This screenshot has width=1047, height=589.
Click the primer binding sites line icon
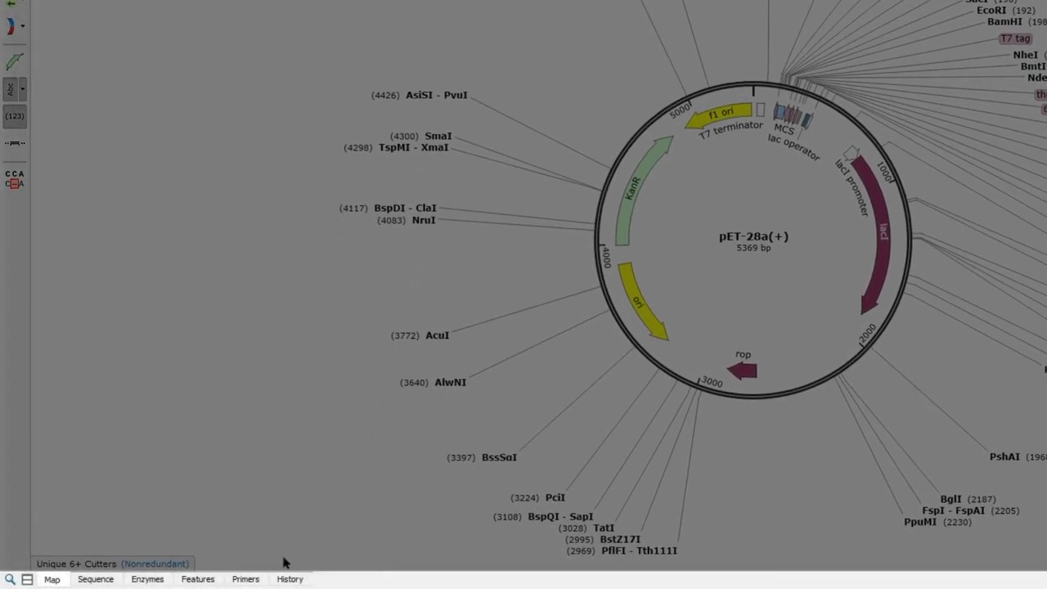click(14, 143)
